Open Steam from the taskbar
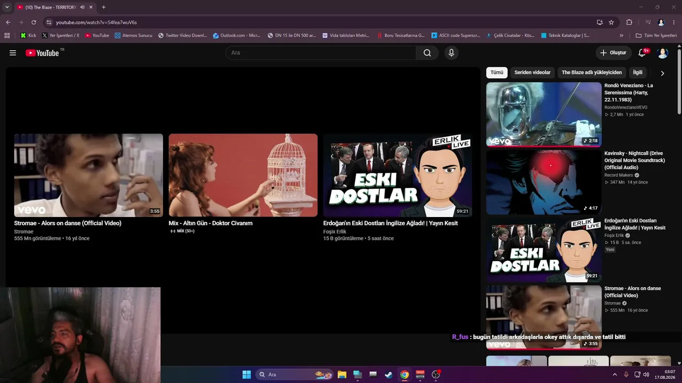Viewport: 682px width, 383px height. click(389, 374)
